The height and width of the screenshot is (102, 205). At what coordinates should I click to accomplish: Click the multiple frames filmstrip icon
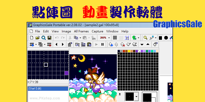tap(40, 44)
